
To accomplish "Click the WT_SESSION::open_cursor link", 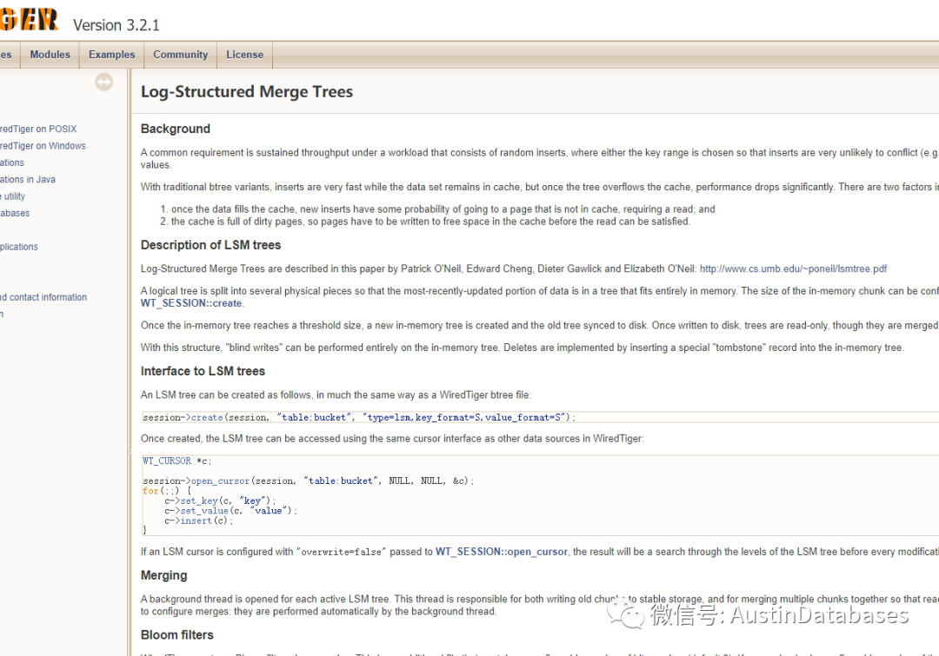I will pos(502,552).
